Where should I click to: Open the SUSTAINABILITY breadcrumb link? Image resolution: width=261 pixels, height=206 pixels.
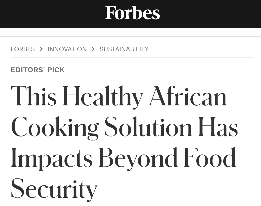coord(124,49)
